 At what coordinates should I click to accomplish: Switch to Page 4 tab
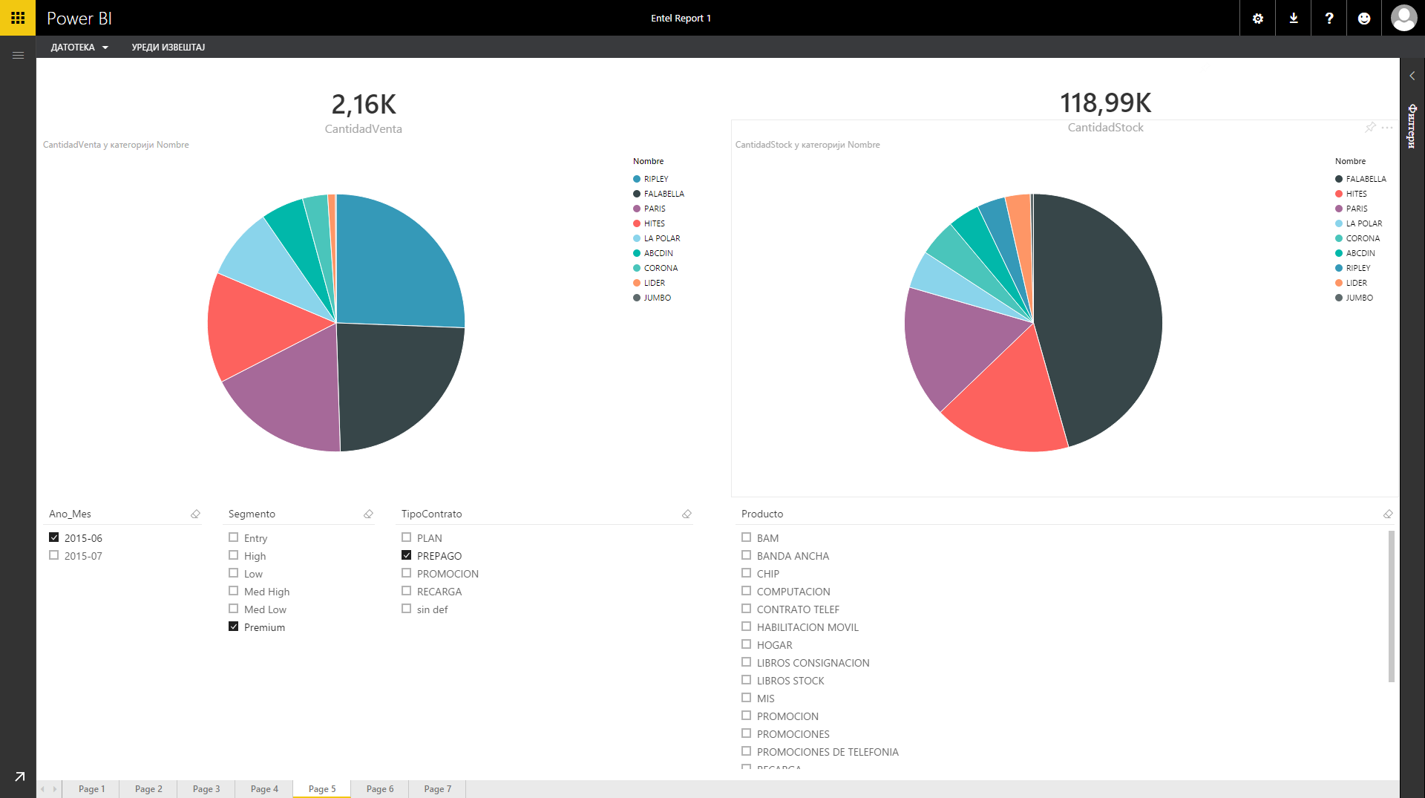point(264,789)
